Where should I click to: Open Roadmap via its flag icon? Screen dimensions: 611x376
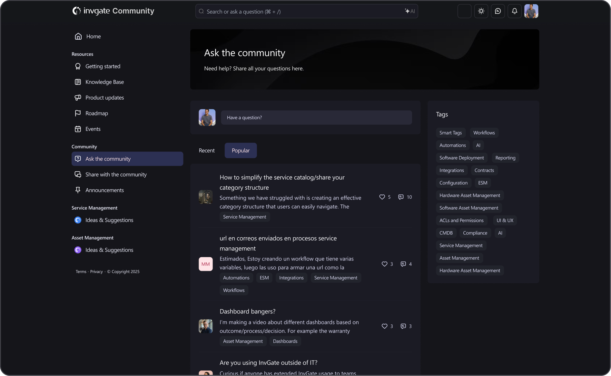tap(78, 113)
